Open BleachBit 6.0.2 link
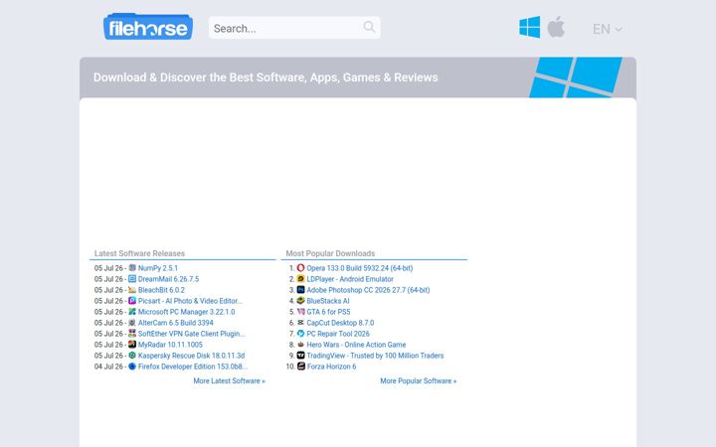 (x=161, y=290)
